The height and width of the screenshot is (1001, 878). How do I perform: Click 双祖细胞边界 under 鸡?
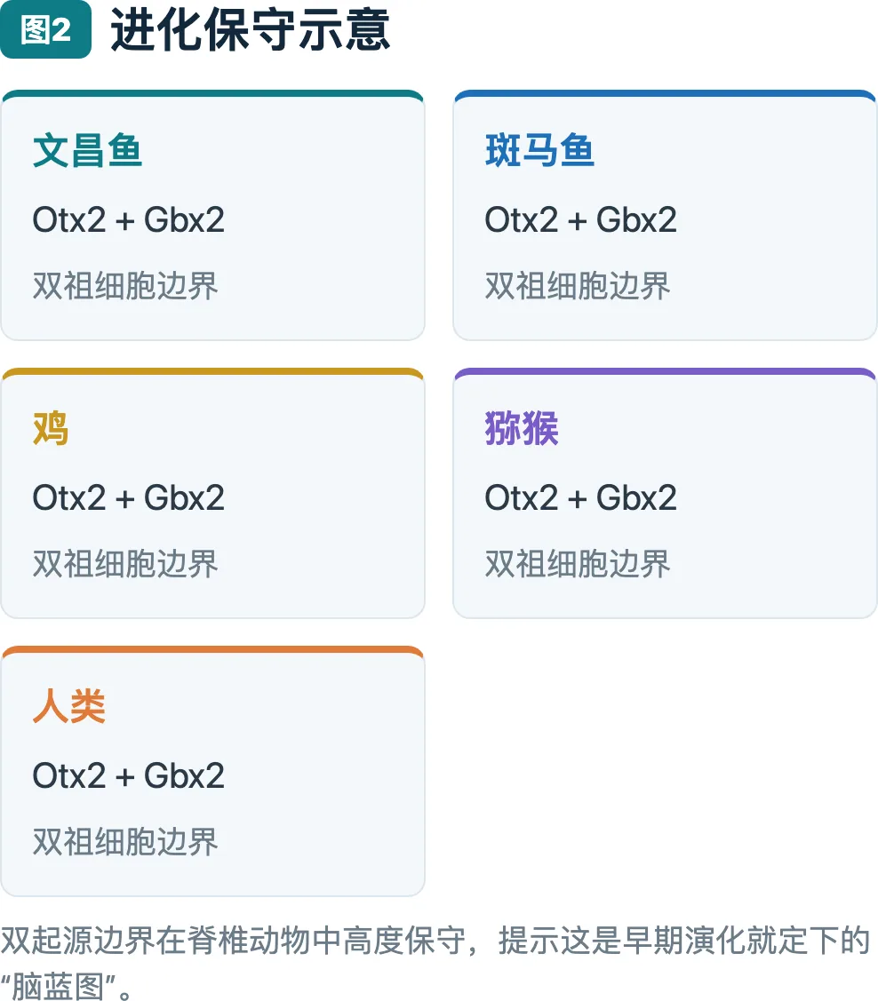coord(125,564)
